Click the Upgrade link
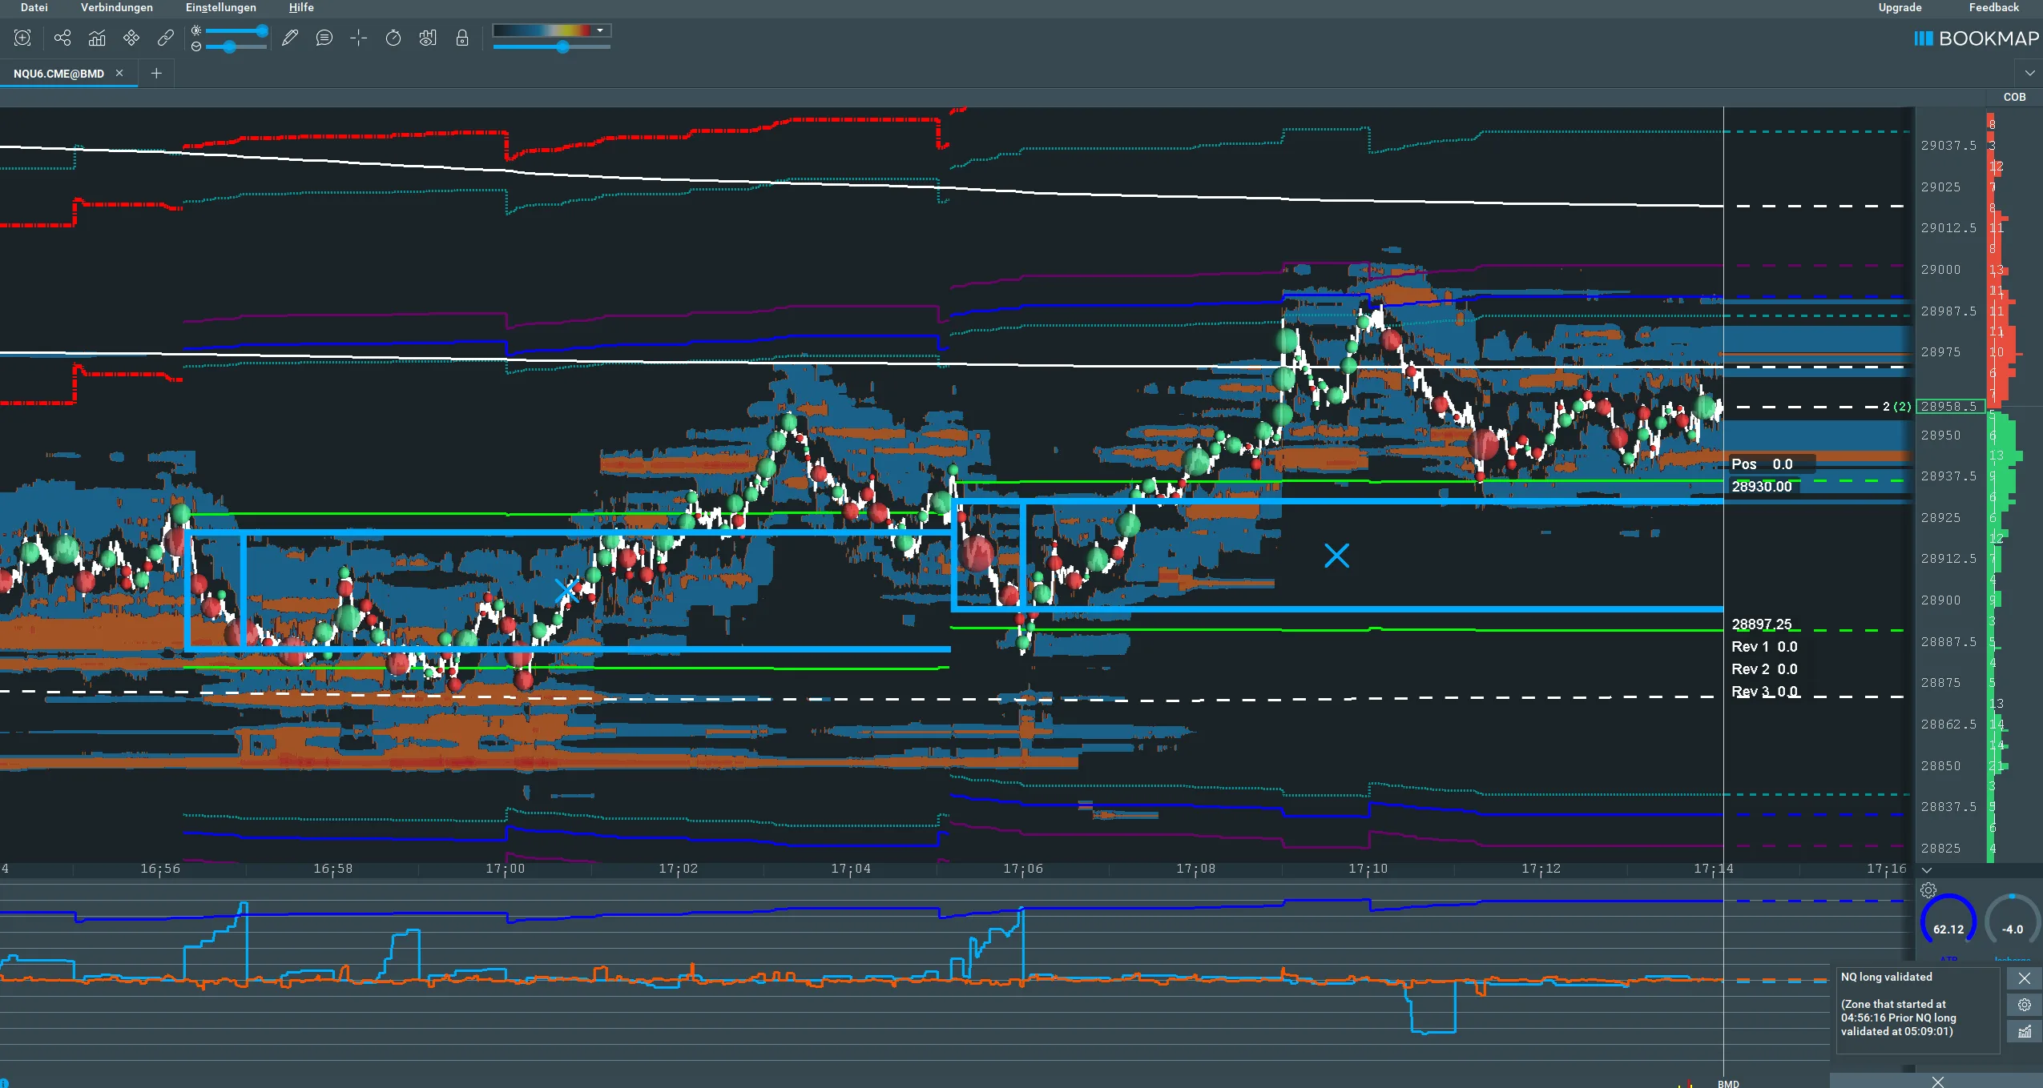Screen dimensions: 2043x1088 point(1900,7)
